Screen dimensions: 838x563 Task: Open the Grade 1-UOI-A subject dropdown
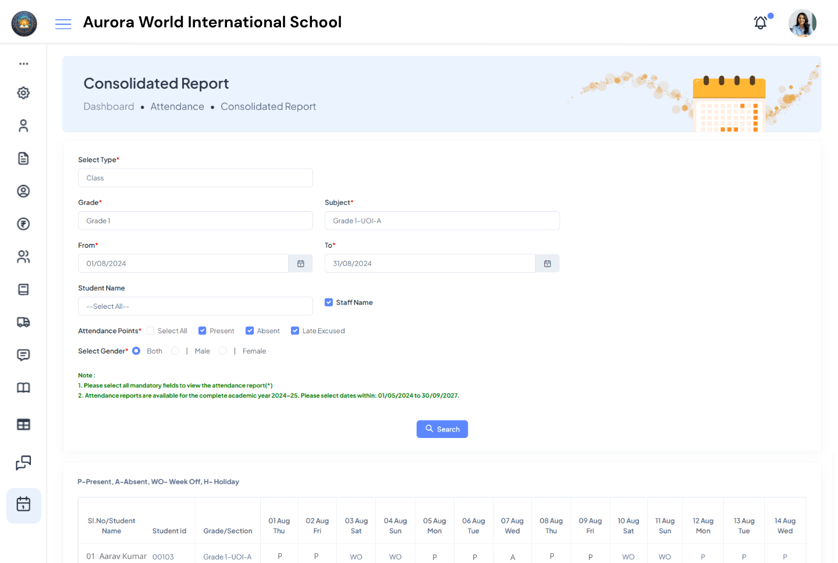(442, 220)
